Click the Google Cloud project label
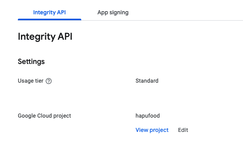The image size is (243, 147). point(44,116)
